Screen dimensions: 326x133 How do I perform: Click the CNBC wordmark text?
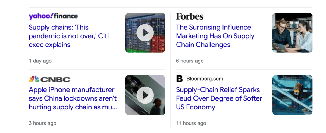pyautogui.click(x=55, y=79)
